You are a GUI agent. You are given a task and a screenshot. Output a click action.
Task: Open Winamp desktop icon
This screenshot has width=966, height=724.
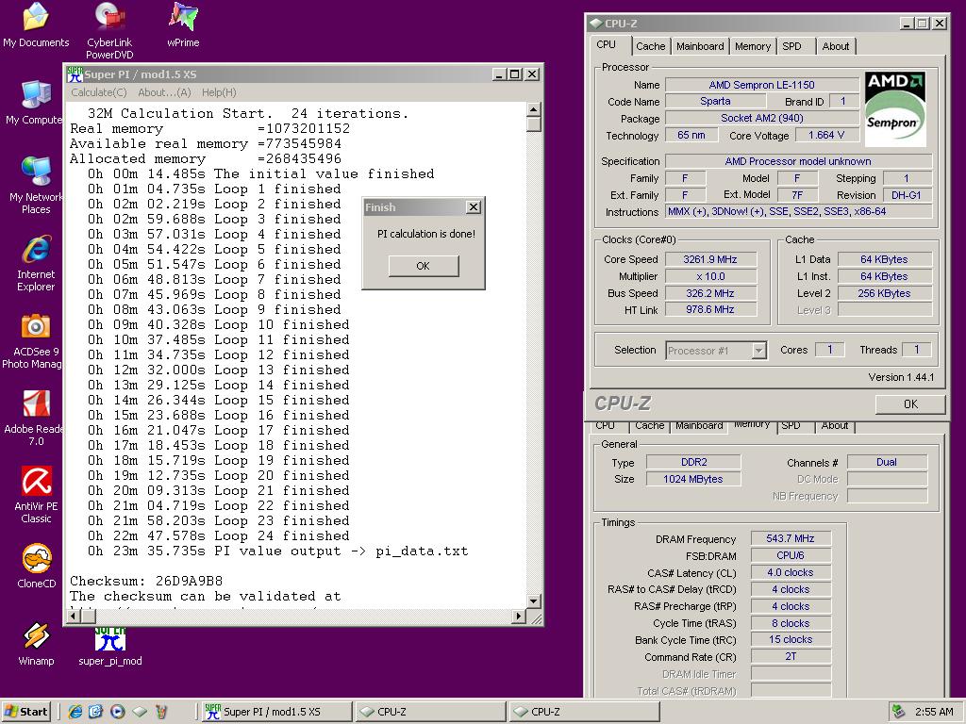click(x=36, y=644)
